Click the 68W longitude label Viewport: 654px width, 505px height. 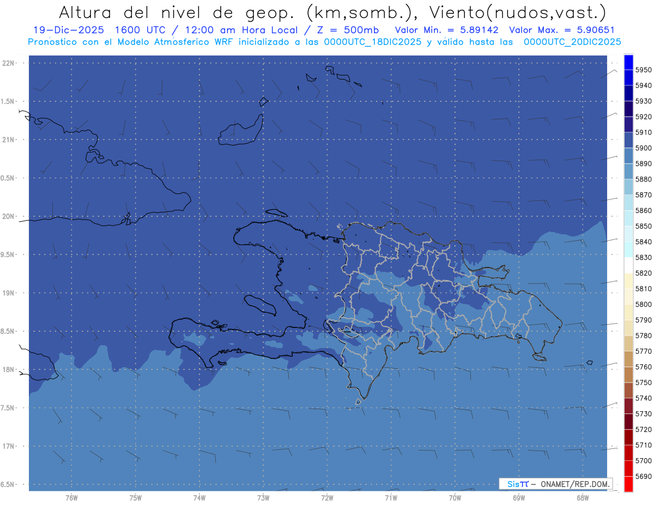coord(583,498)
